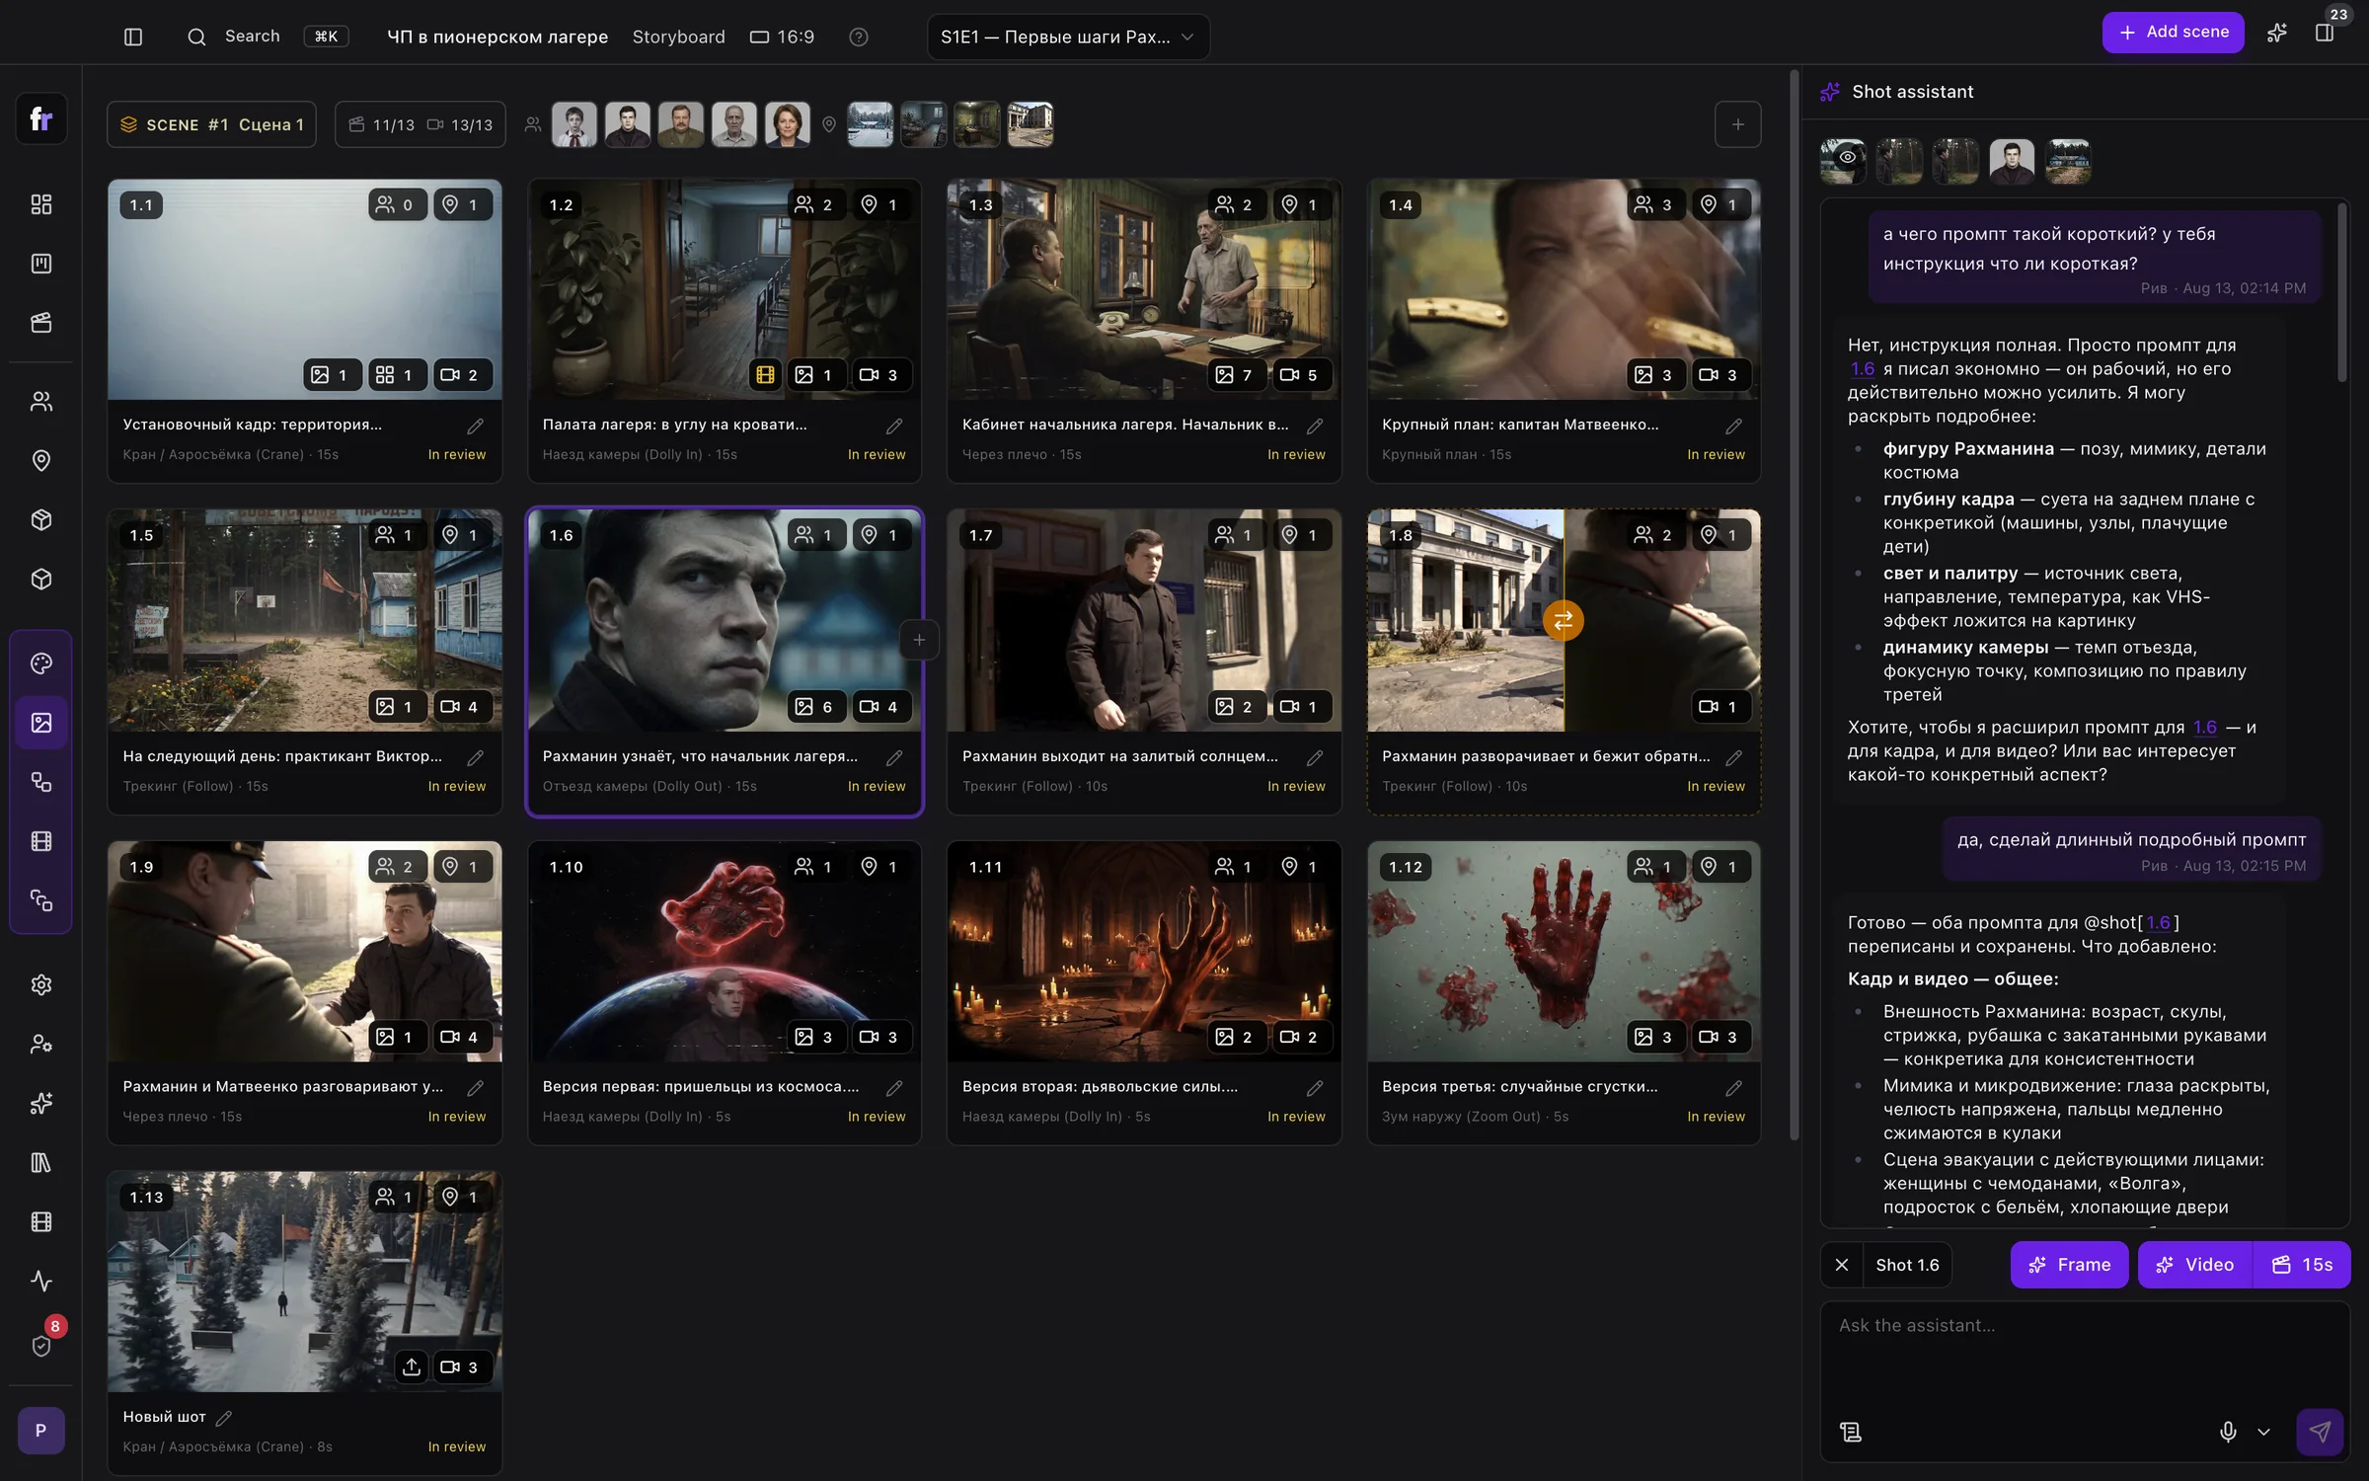The height and width of the screenshot is (1481, 2369).
Task: Select the image frames icon in sidebar
Action: tap(41, 723)
